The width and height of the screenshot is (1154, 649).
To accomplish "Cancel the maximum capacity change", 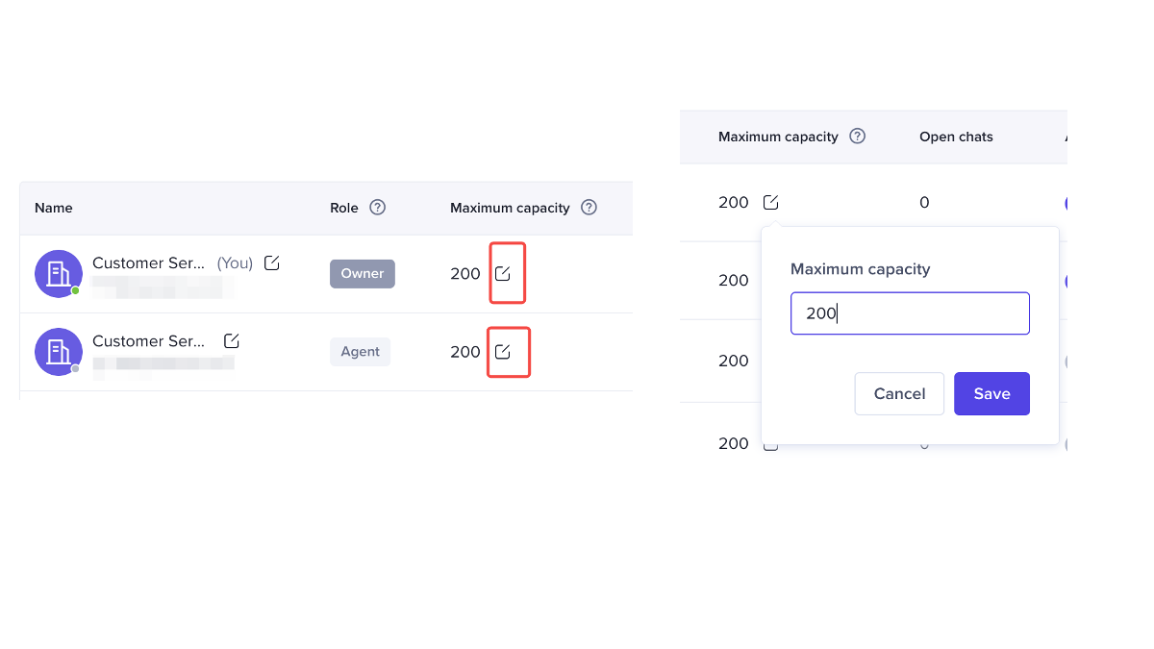I will pyautogui.click(x=899, y=394).
